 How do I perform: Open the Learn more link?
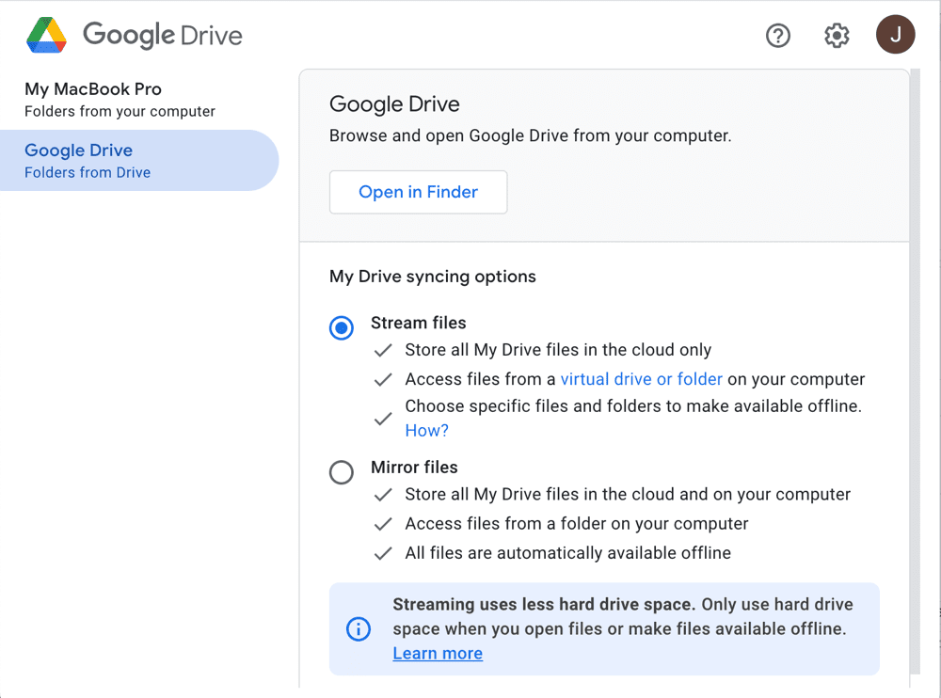tap(437, 653)
